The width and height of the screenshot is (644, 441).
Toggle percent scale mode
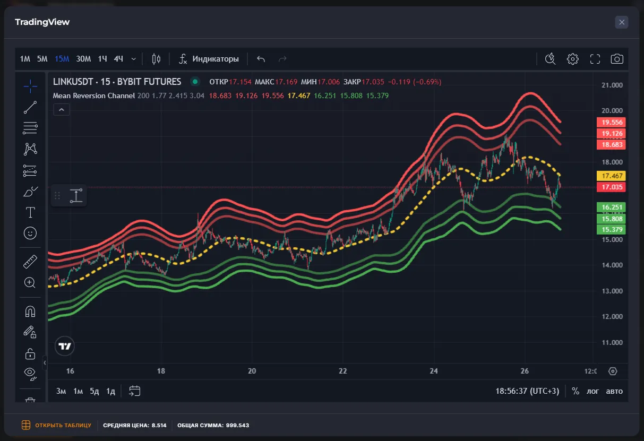pyautogui.click(x=576, y=391)
